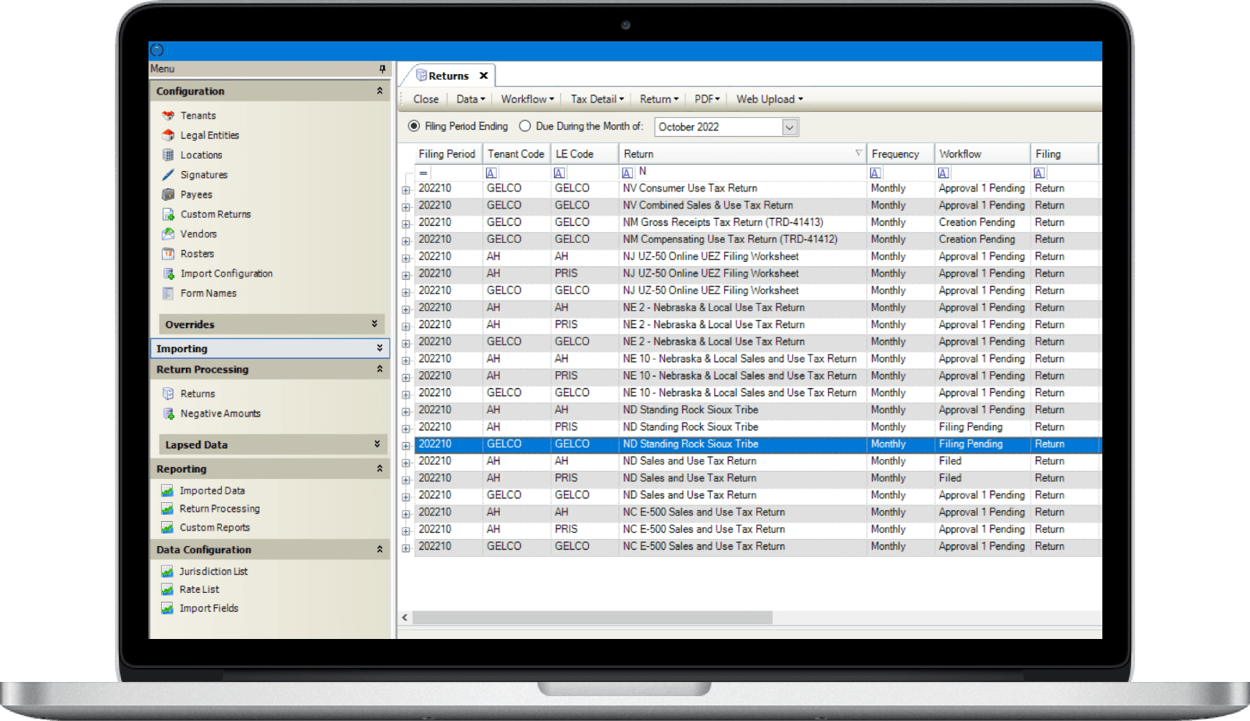Click the Rosters icon
Screen dimensions: 1250x721
(168, 254)
